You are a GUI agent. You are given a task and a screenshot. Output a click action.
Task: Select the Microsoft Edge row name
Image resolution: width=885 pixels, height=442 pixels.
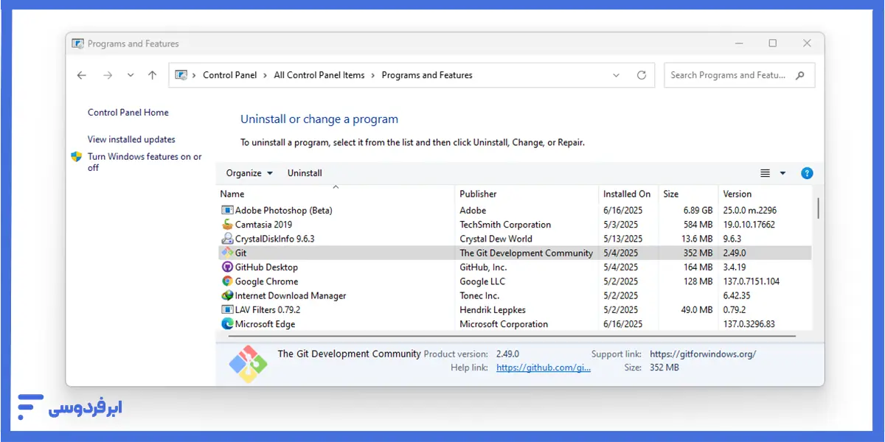pos(265,324)
